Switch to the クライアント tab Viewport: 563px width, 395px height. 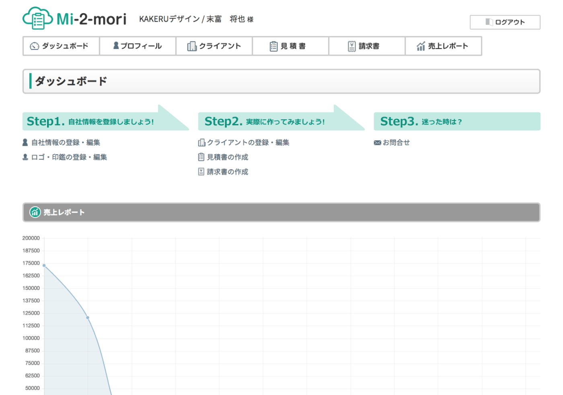point(214,46)
